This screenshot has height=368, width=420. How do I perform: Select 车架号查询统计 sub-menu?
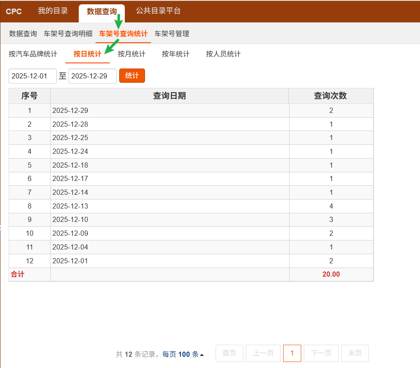[x=123, y=34]
